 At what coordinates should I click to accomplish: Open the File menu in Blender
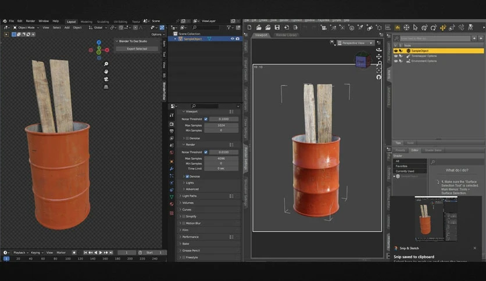click(x=12, y=21)
